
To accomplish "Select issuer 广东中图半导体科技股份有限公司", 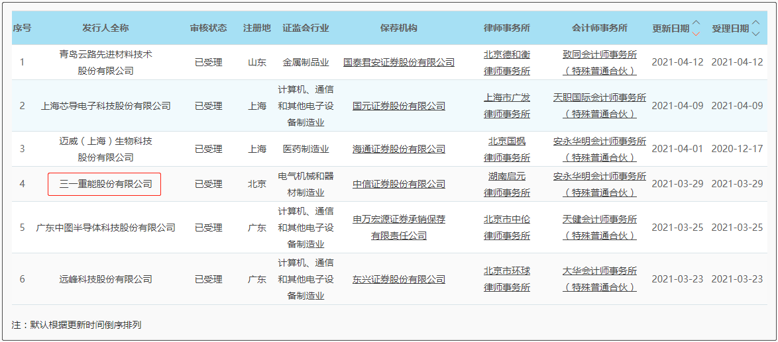I will (x=105, y=228).
